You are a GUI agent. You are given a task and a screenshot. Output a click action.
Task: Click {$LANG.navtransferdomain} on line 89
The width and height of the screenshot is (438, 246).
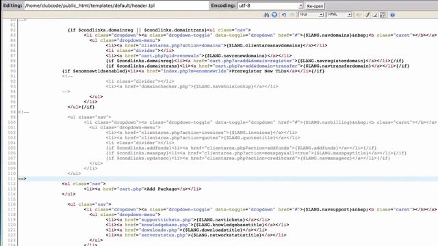[x=337, y=66]
